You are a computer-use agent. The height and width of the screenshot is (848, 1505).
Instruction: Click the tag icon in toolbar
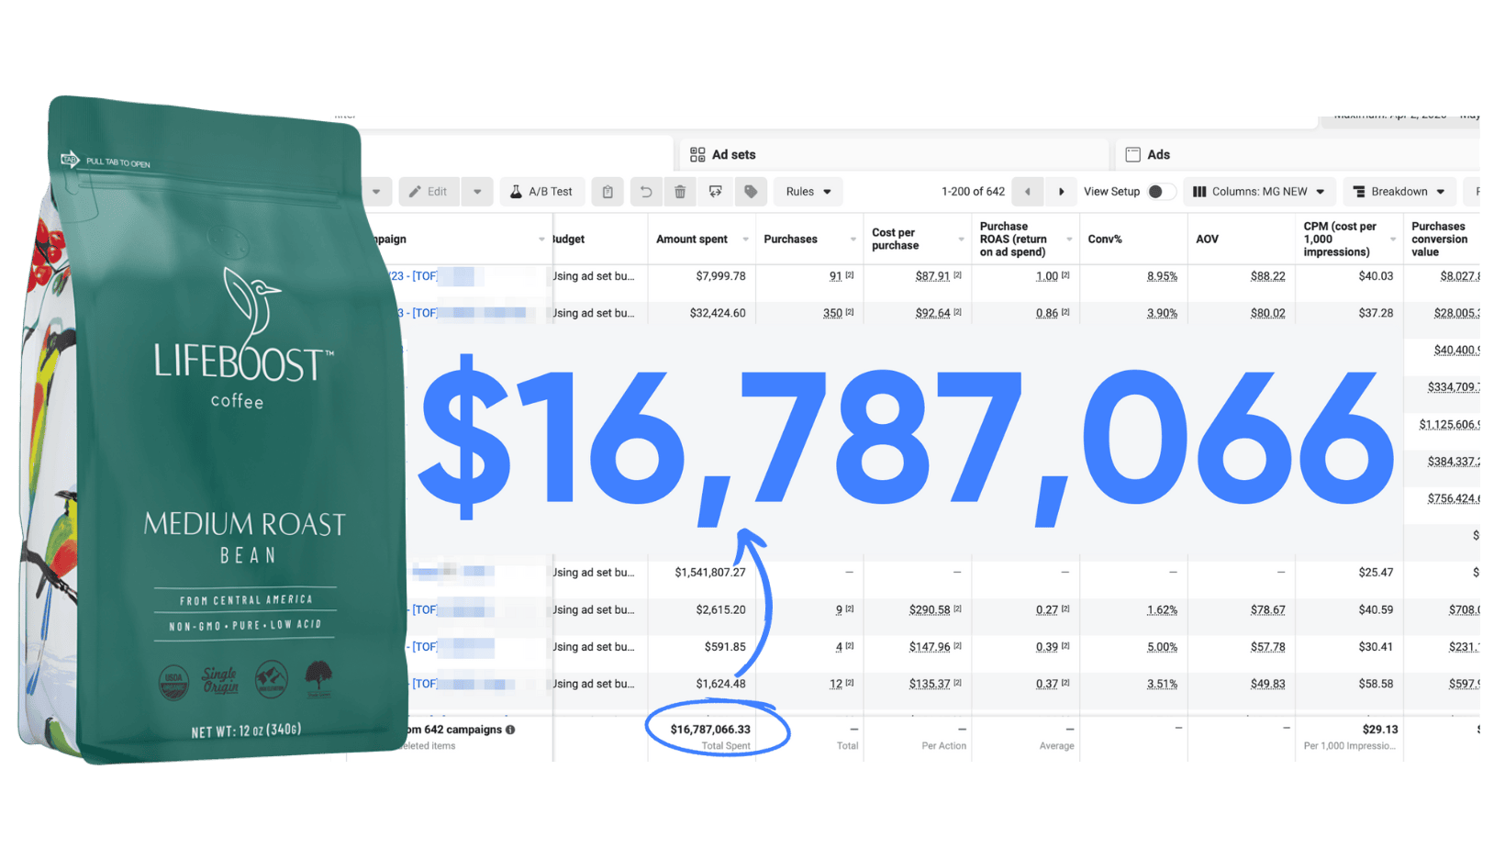751,192
